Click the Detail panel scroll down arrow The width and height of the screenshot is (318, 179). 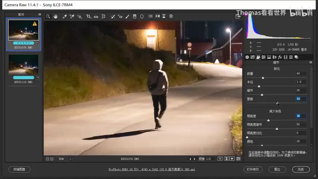[311, 145]
